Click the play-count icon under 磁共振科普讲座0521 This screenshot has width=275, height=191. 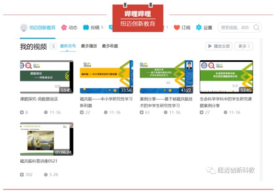tap(22, 174)
